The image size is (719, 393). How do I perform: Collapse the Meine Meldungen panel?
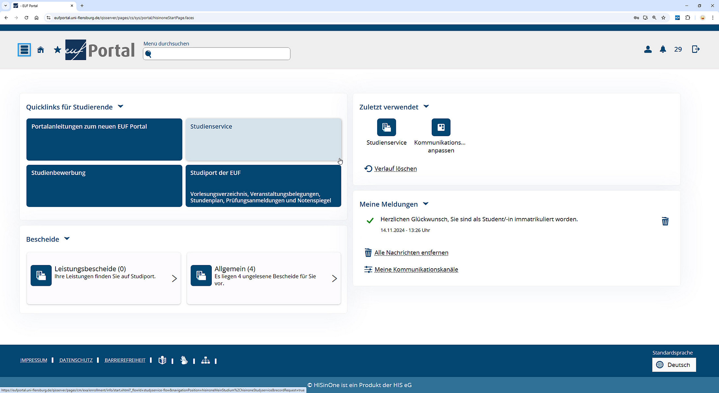point(426,204)
